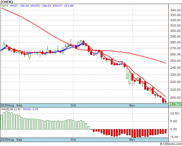Screen dimensions: 182x146
Task: Click the MACD:-2.55 value readout
Action: pos(31,109)
